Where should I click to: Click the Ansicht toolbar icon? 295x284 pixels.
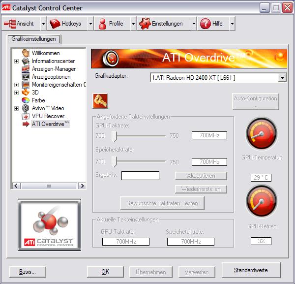click(x=10, y=24)
